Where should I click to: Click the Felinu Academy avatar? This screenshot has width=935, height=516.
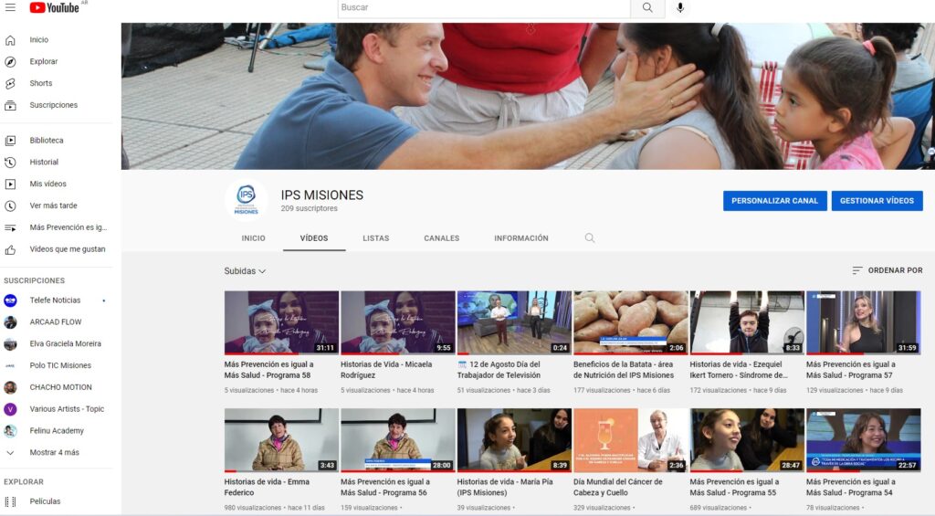point(10,431)
